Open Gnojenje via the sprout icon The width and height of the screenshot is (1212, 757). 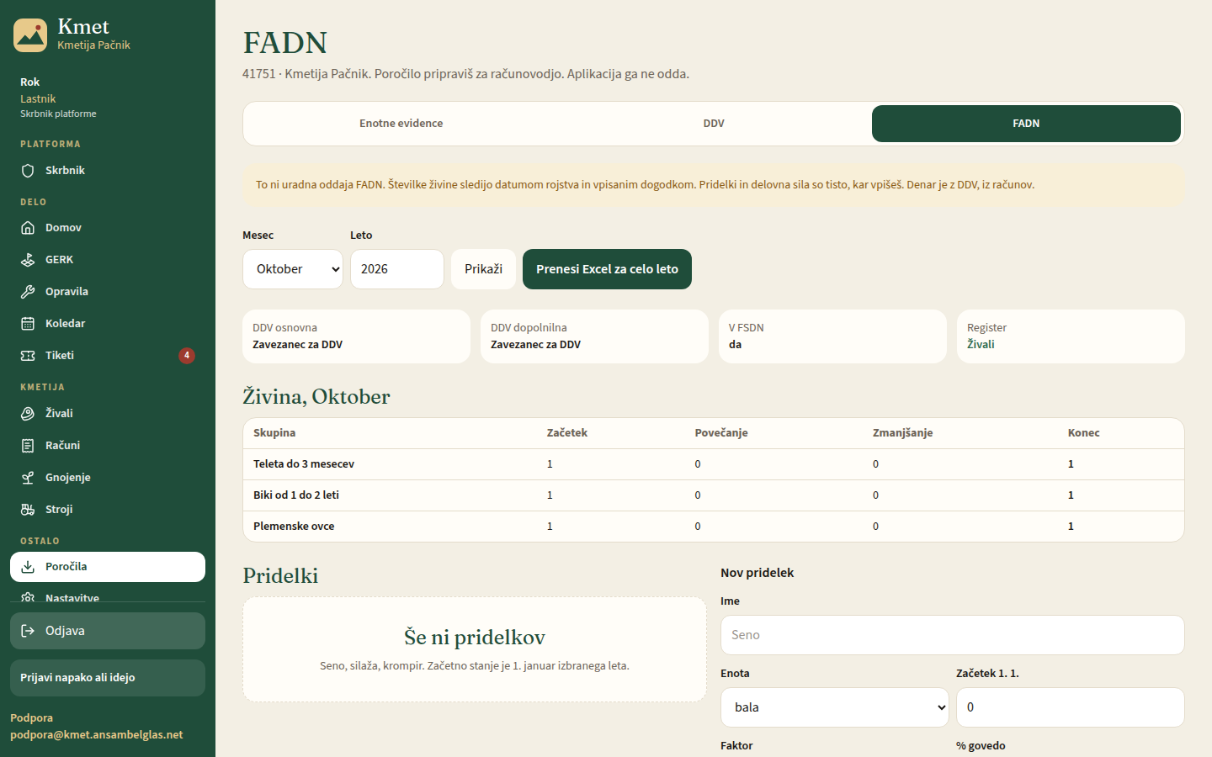coord(28,478)
